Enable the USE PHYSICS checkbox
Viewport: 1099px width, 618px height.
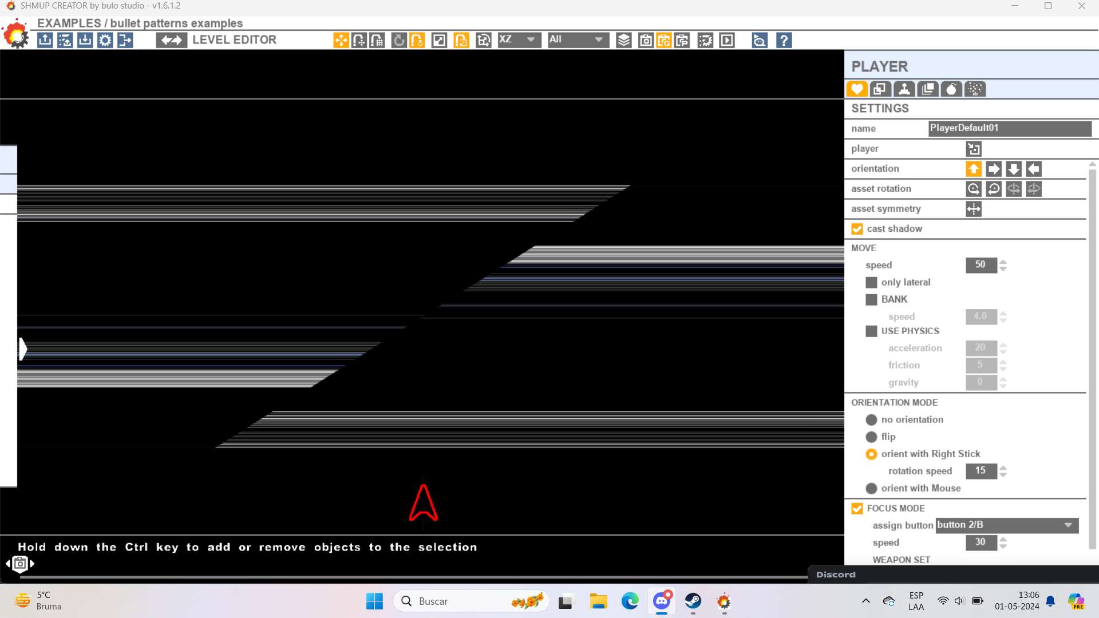871,331
